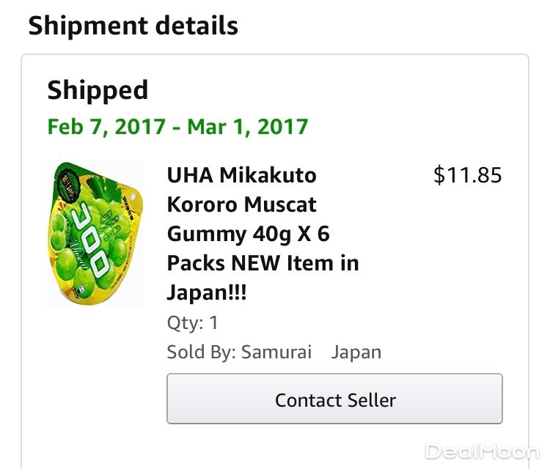Click the DealMoon watermark logo
The width and height of the screenshot is (550, 469).
pyautogui.click(x=482, y=451)
